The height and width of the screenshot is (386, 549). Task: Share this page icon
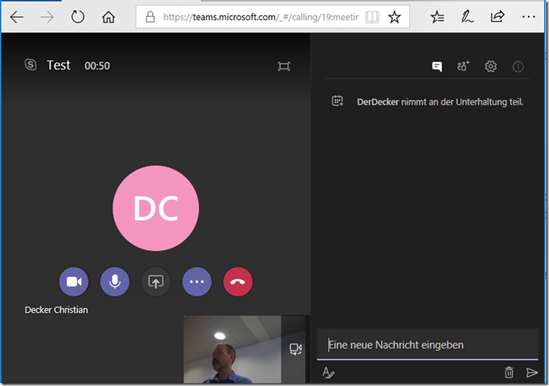(498, 17)
